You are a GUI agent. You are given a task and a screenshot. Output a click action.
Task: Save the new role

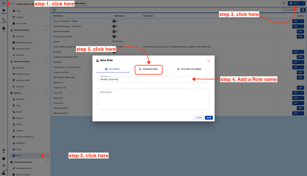209,118
